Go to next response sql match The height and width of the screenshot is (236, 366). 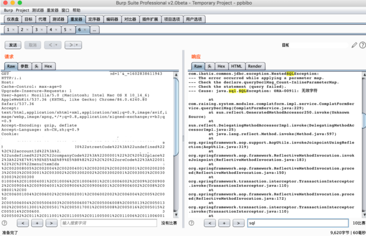[238, 223]
